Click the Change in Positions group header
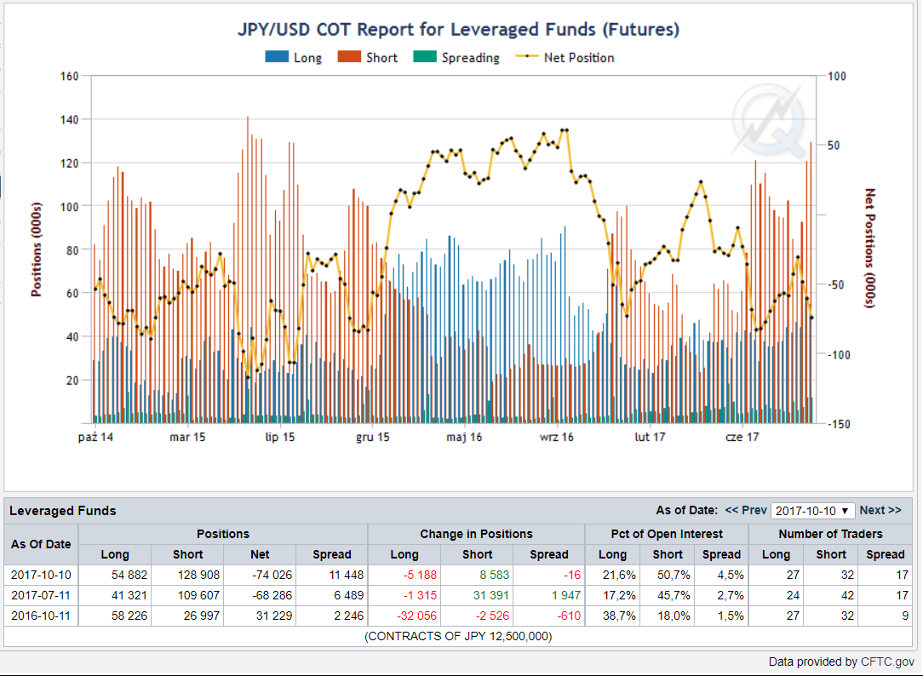This screenshot has width=923, height=676. [x=476, y=534]
